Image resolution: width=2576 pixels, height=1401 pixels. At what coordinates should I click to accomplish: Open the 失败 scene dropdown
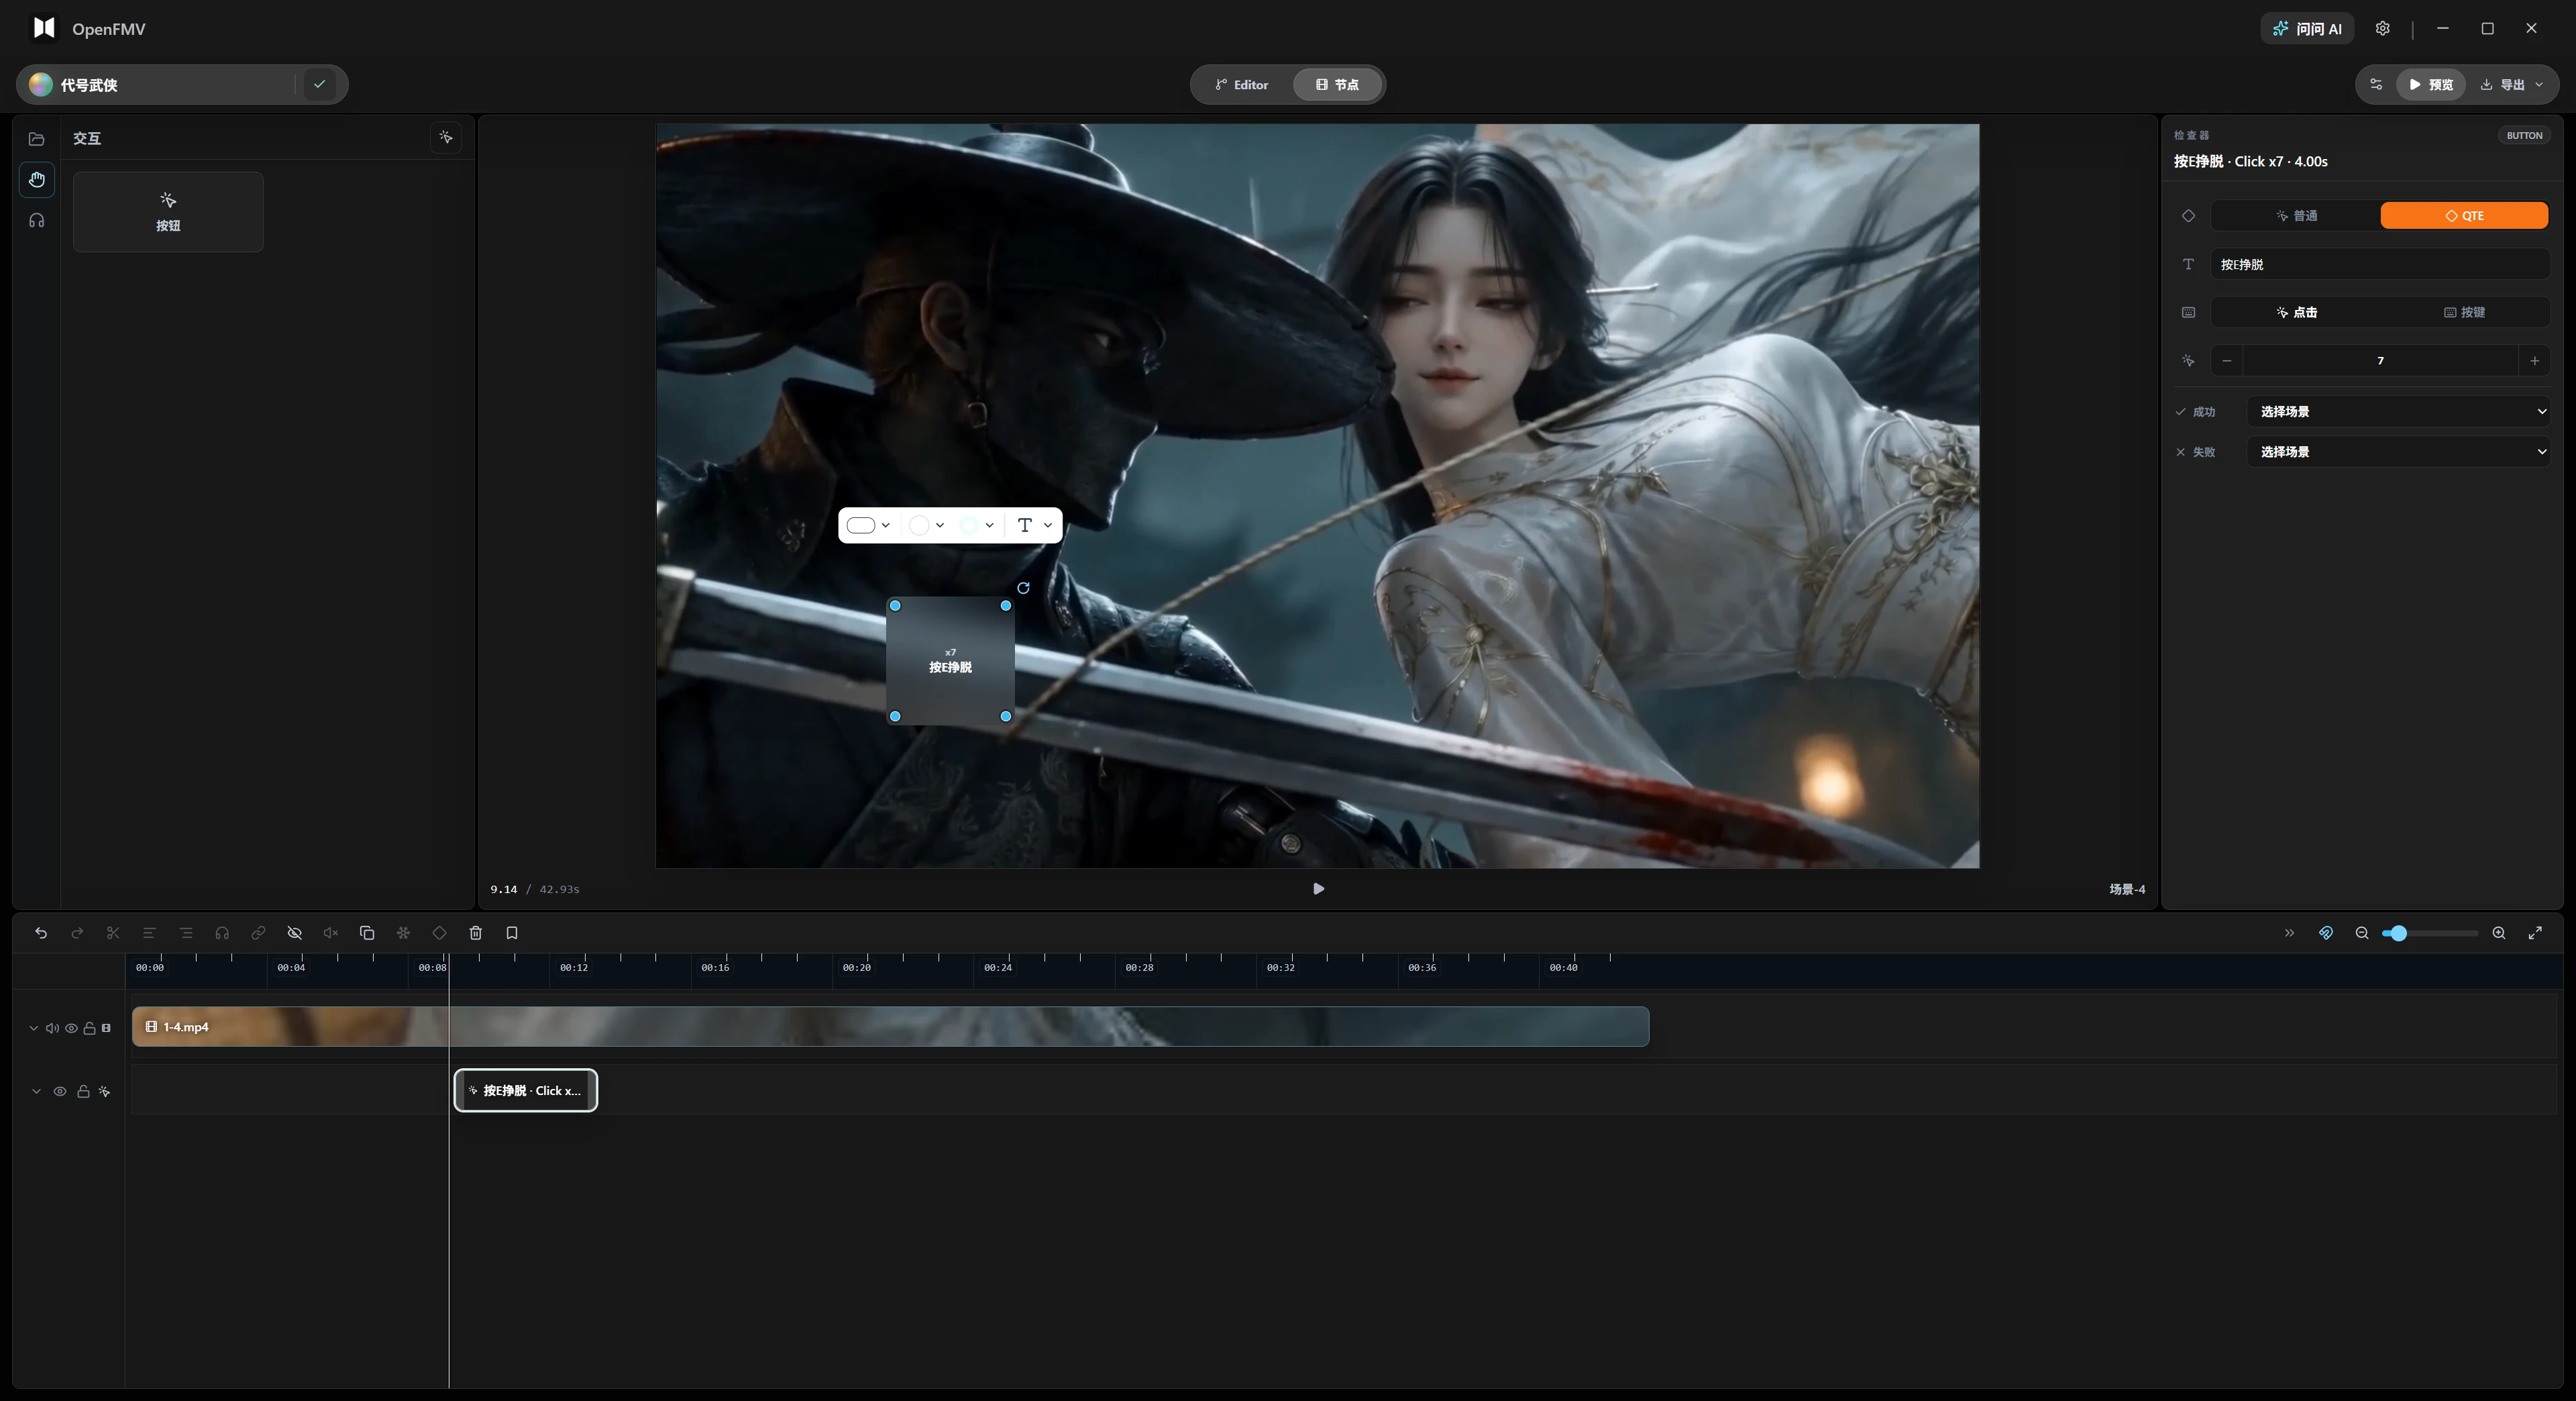click(x=2398, y=452)
